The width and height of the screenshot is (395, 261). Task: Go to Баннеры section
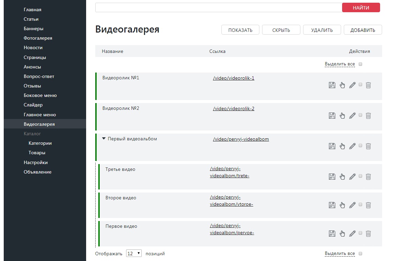(x=34, y=29)
